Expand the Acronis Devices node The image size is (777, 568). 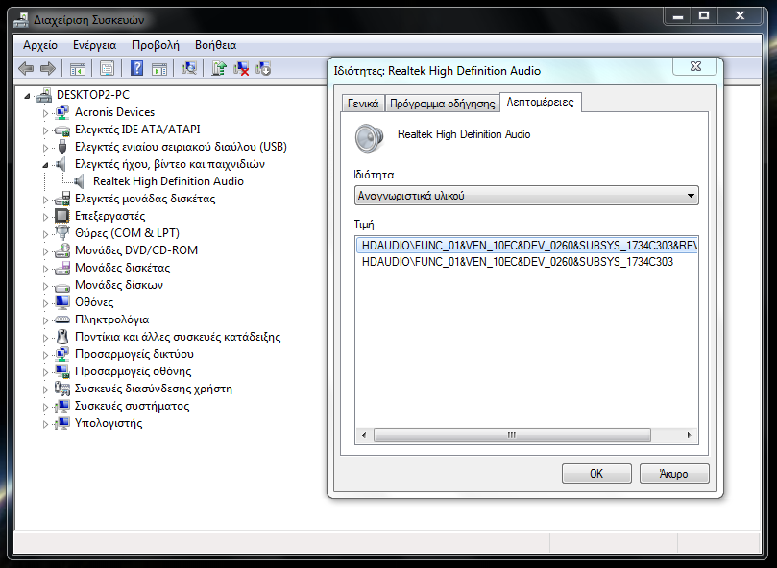coord(45,113)
